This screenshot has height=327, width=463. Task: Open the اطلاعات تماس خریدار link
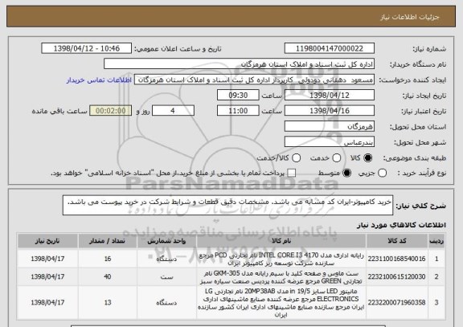coord(99,80)
